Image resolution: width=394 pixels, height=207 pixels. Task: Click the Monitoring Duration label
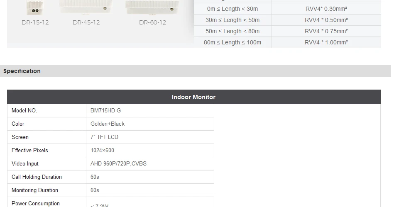pos(35,190)
